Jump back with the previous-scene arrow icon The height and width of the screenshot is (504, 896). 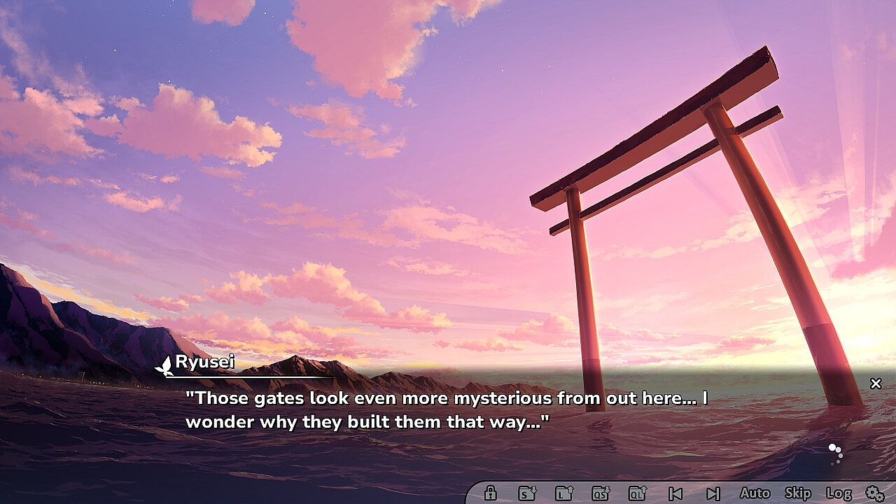675,493
